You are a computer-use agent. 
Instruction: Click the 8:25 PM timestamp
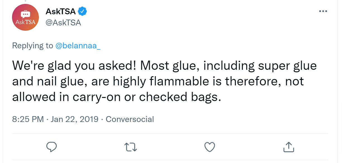(x=28, y=119)
